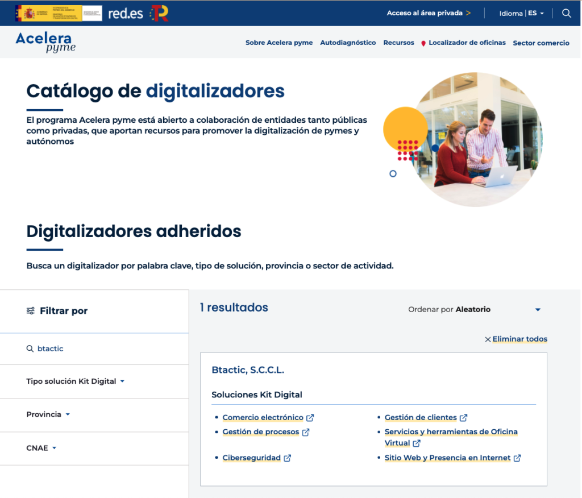Open the site search magnifier icon

(566, 13)
